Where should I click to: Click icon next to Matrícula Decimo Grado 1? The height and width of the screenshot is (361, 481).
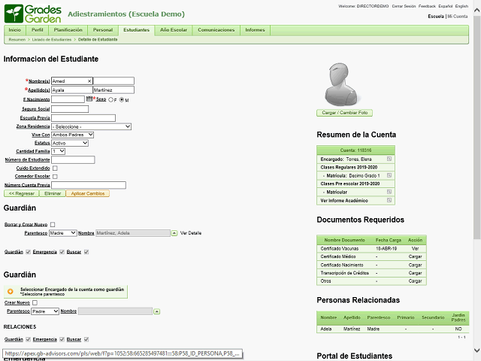tap(389, 175)
